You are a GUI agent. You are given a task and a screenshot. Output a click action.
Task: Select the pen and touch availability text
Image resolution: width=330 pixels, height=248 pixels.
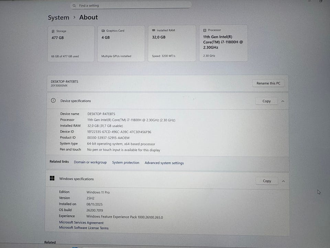tap(123, 150)
